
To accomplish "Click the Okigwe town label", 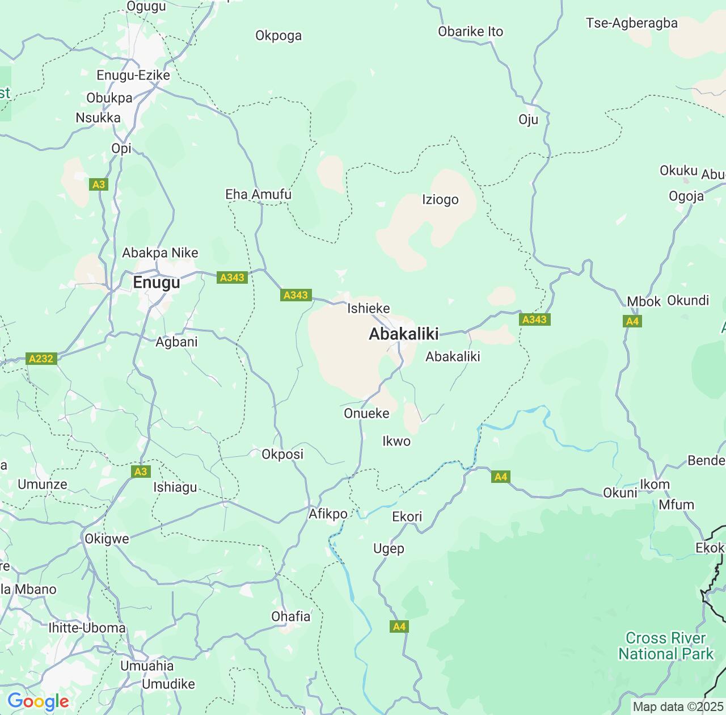I will 107,539.
